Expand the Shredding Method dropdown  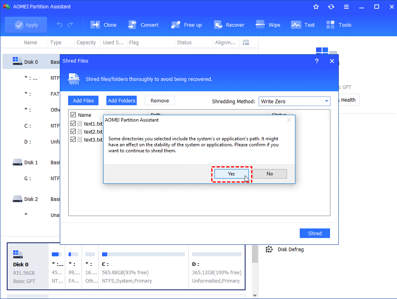326,101
